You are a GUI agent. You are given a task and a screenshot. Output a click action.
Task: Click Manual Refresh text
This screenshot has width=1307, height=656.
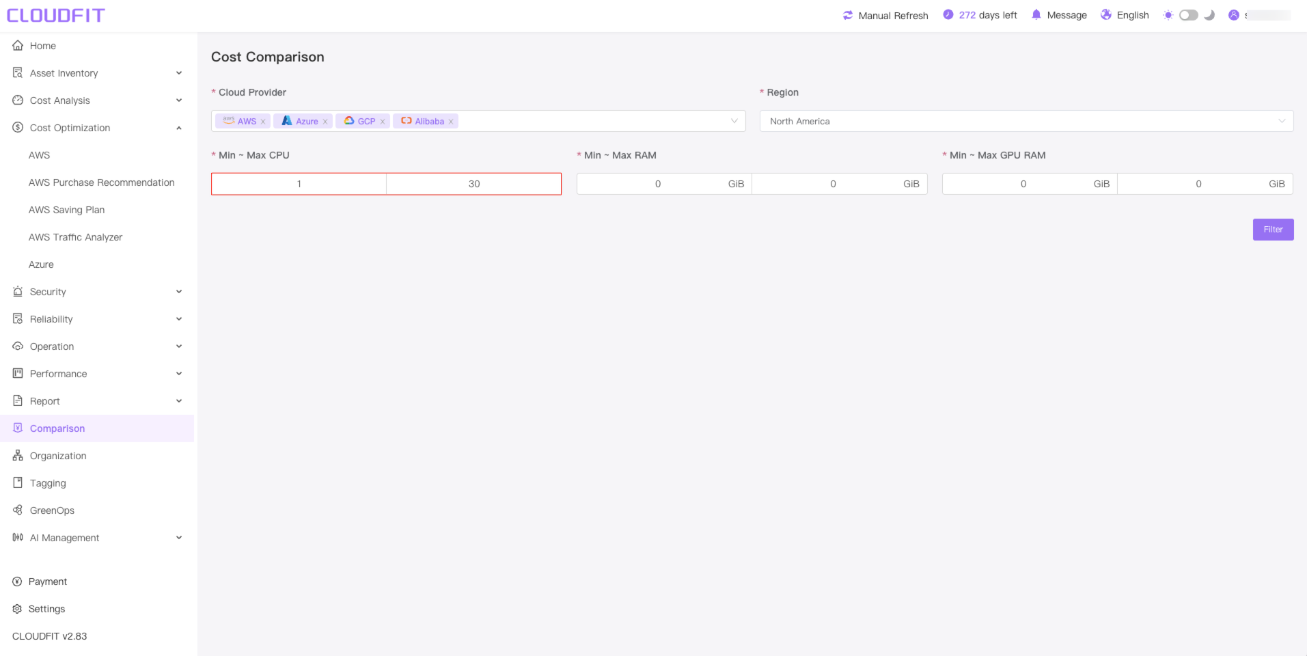point(893,16)
